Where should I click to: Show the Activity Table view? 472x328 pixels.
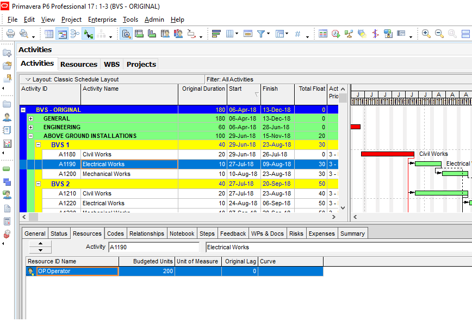49,34
